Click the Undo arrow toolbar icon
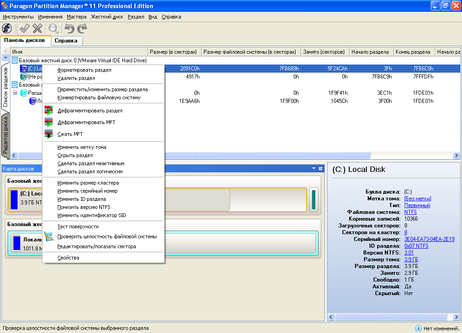The image size is (462, 333). coord(69,28)
